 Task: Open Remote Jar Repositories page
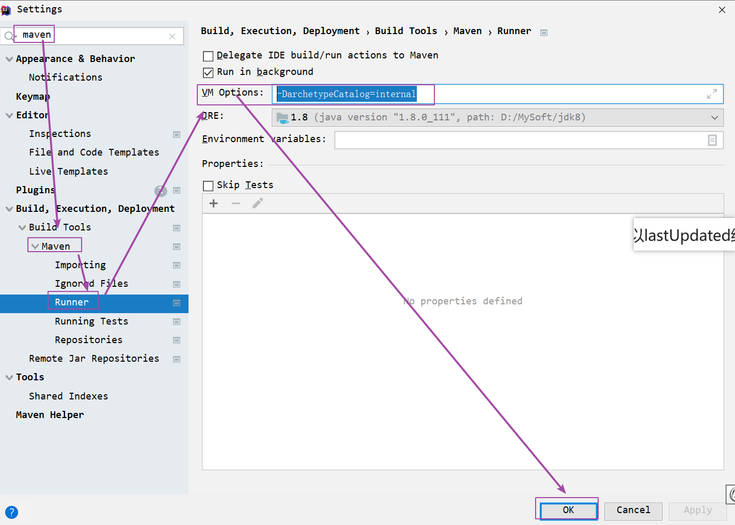(94, 359)
